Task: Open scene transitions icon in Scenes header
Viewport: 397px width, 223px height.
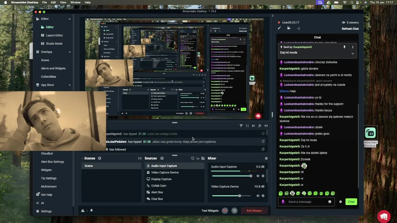Action: pyautogui.click(x=140, y=158)
